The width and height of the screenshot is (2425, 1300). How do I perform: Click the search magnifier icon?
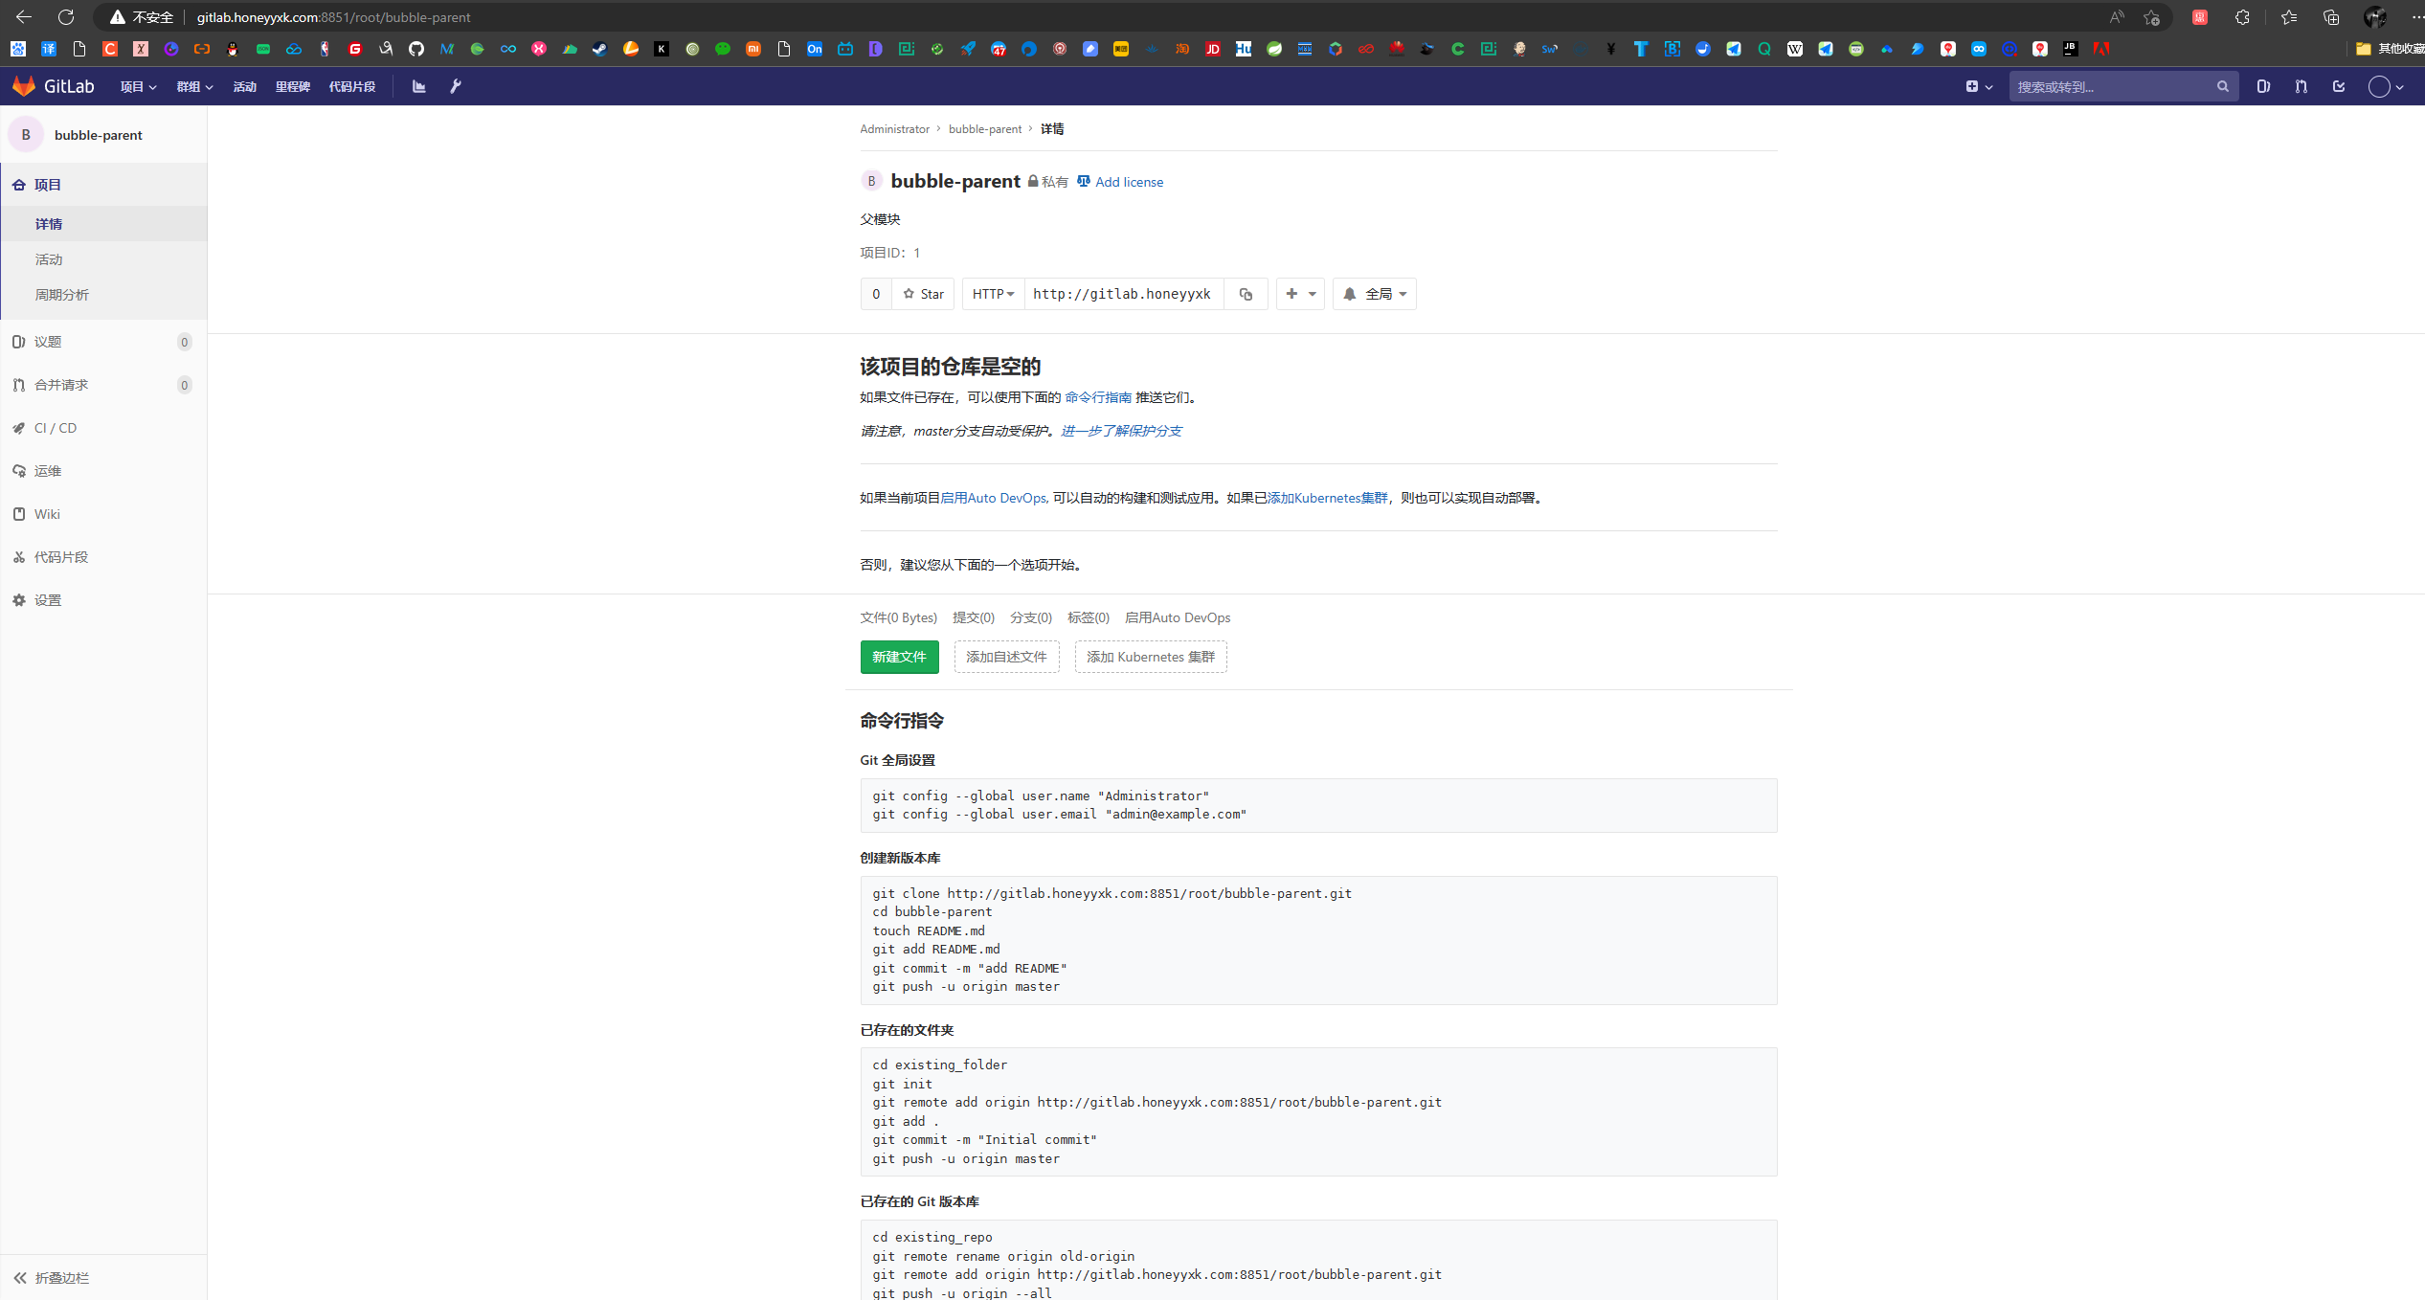[x=2222, y=86]
